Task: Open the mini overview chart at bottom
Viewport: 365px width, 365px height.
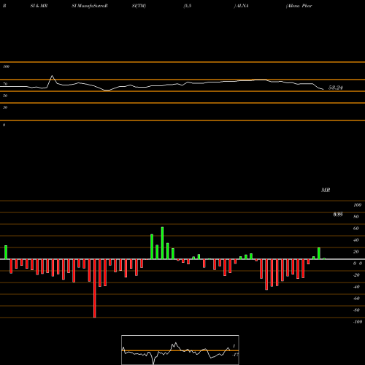Action: pos(180,350)
